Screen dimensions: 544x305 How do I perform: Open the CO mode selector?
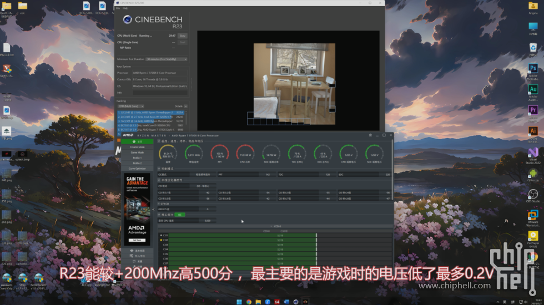[203, 186]
